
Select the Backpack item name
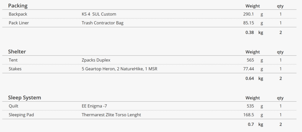click(x=18, y=14)
